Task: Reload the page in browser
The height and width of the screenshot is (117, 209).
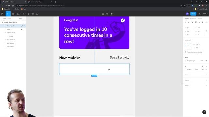Action: point(9,6)
